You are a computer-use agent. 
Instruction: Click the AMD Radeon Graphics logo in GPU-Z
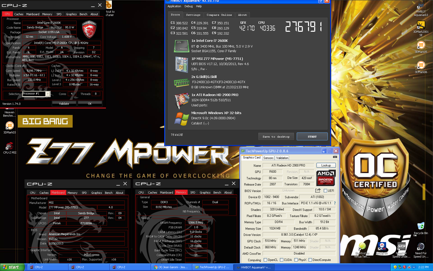point(326,178)
